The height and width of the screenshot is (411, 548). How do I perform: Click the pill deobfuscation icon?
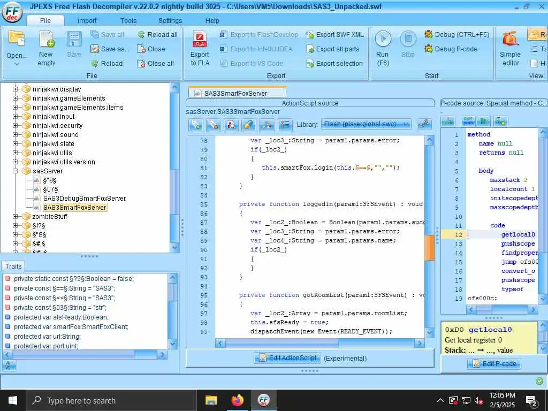click(248, 124)
